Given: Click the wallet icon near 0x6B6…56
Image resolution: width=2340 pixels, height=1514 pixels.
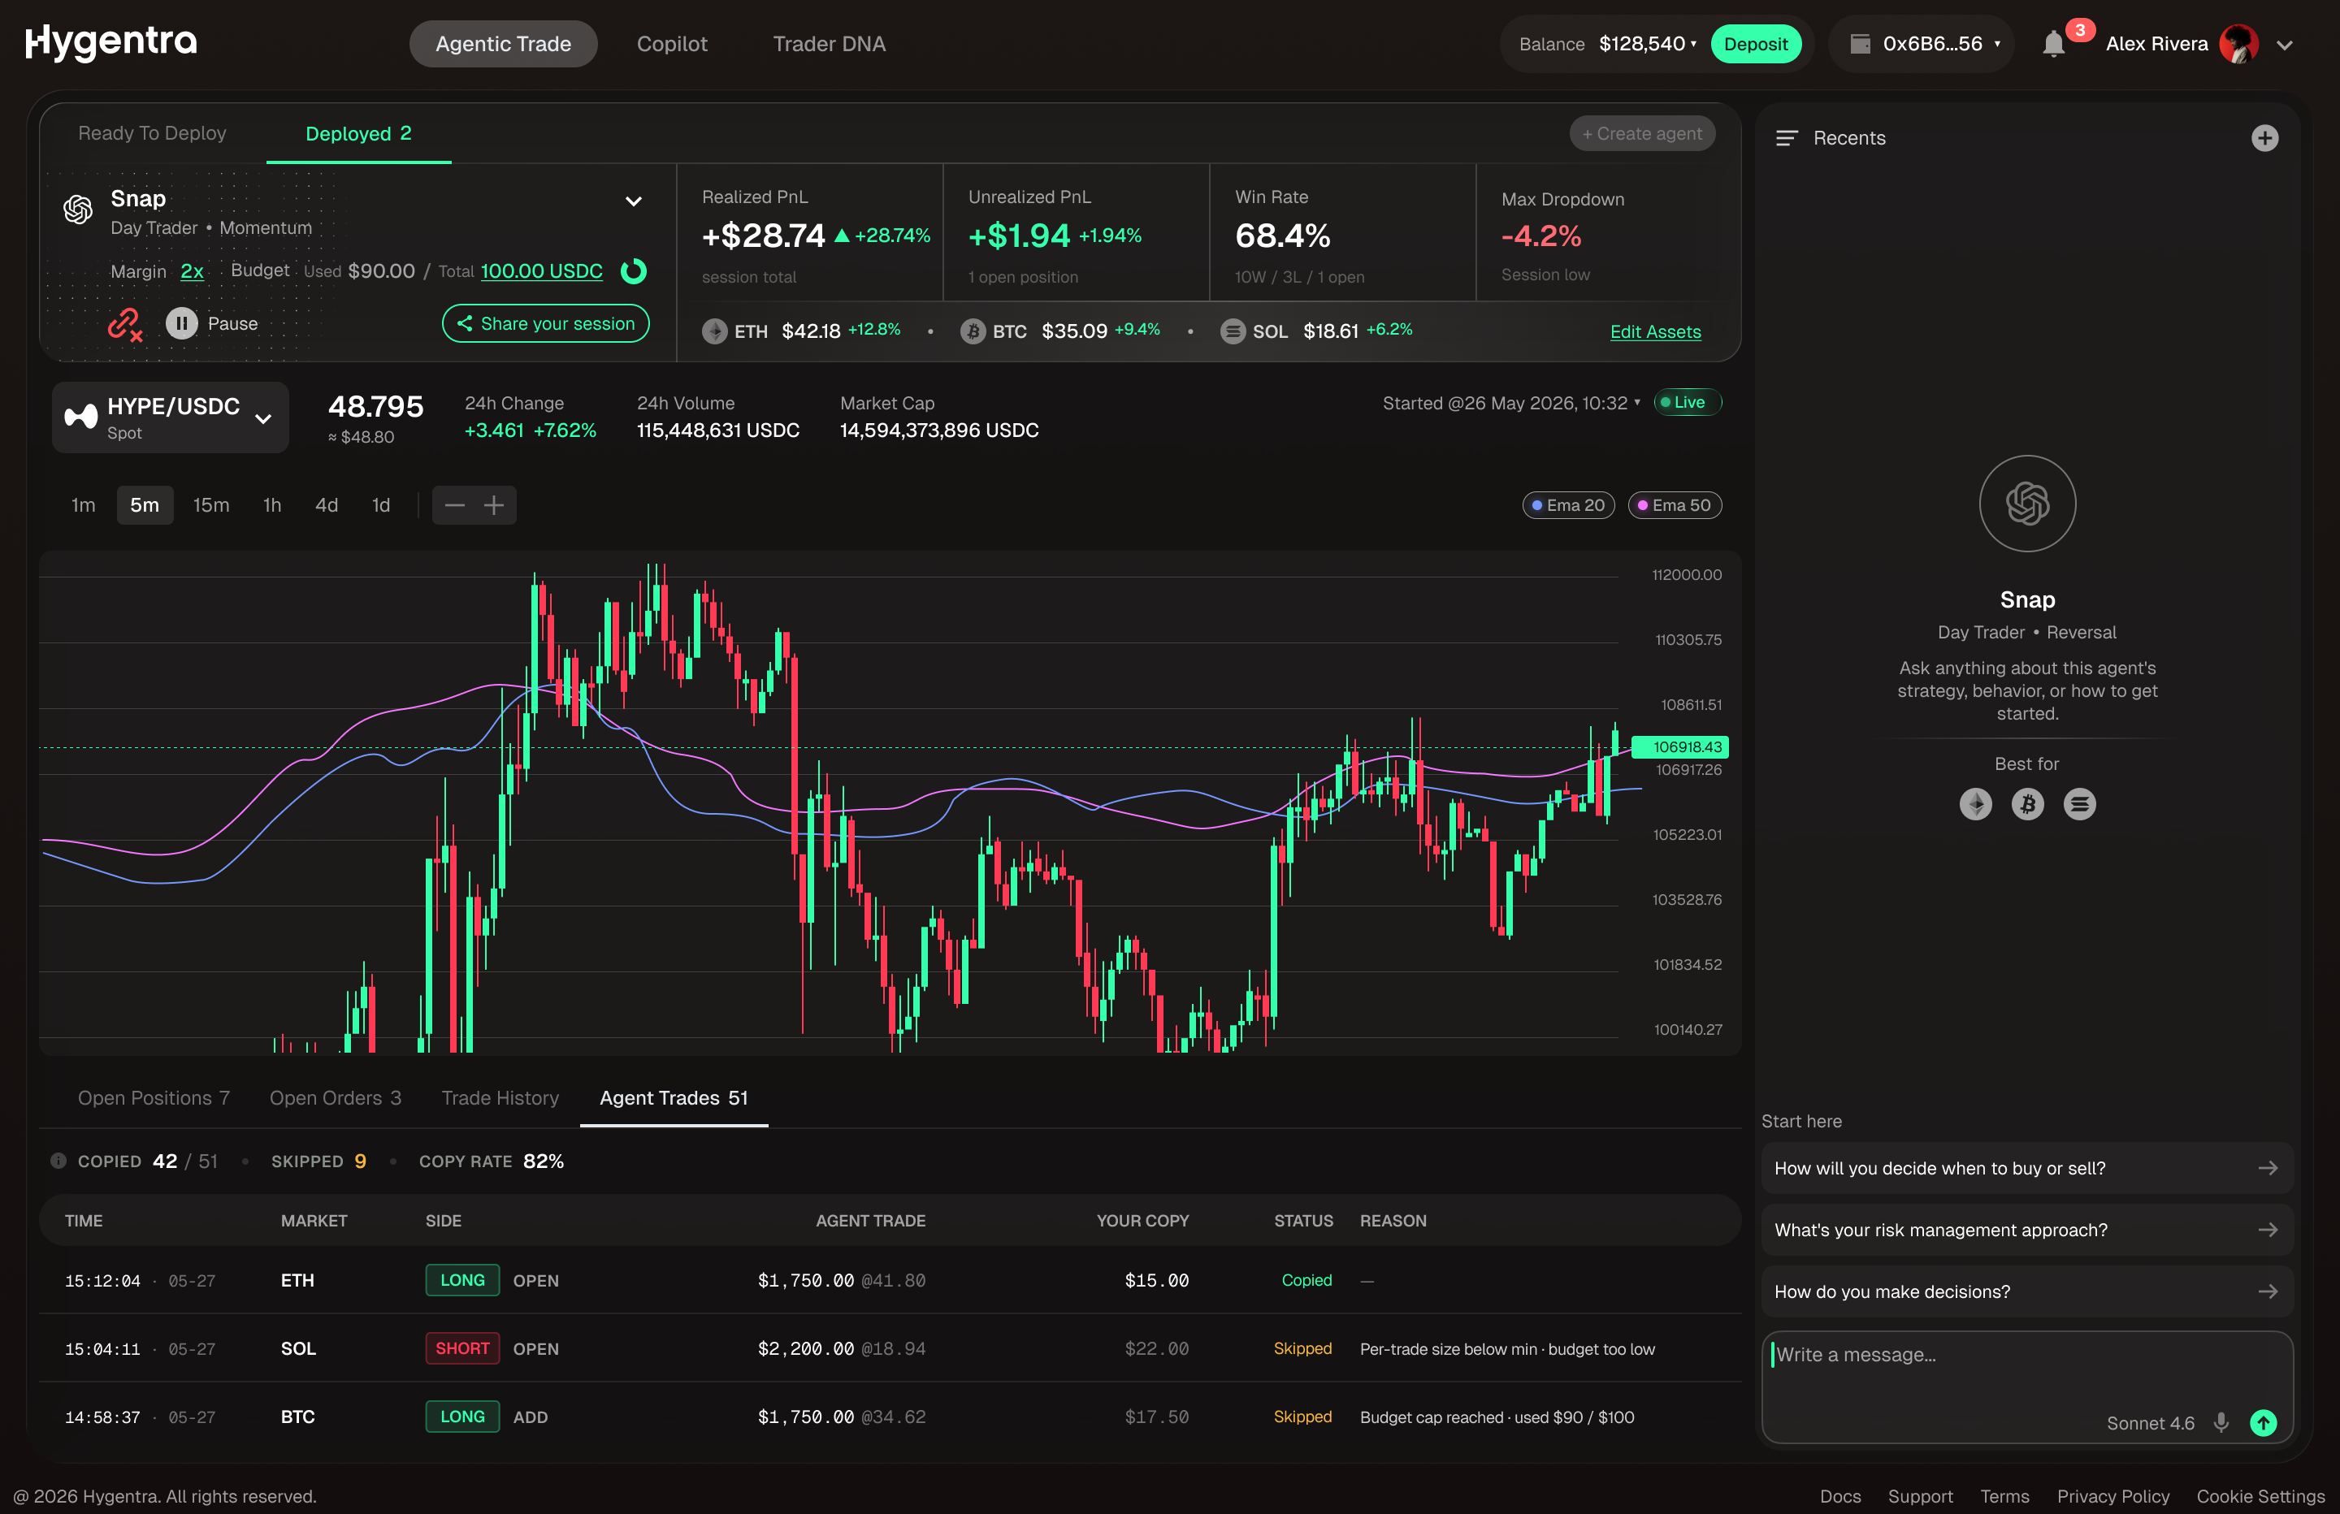Looking at the screenshot, I should [x=1859, y=44].
